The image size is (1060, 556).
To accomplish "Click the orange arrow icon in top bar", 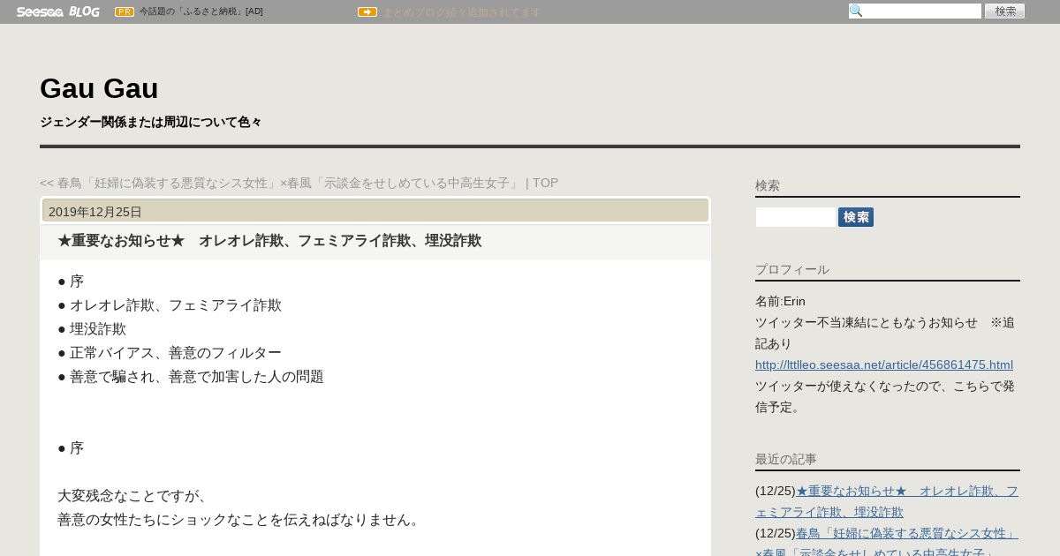I will tap(367, 11).
